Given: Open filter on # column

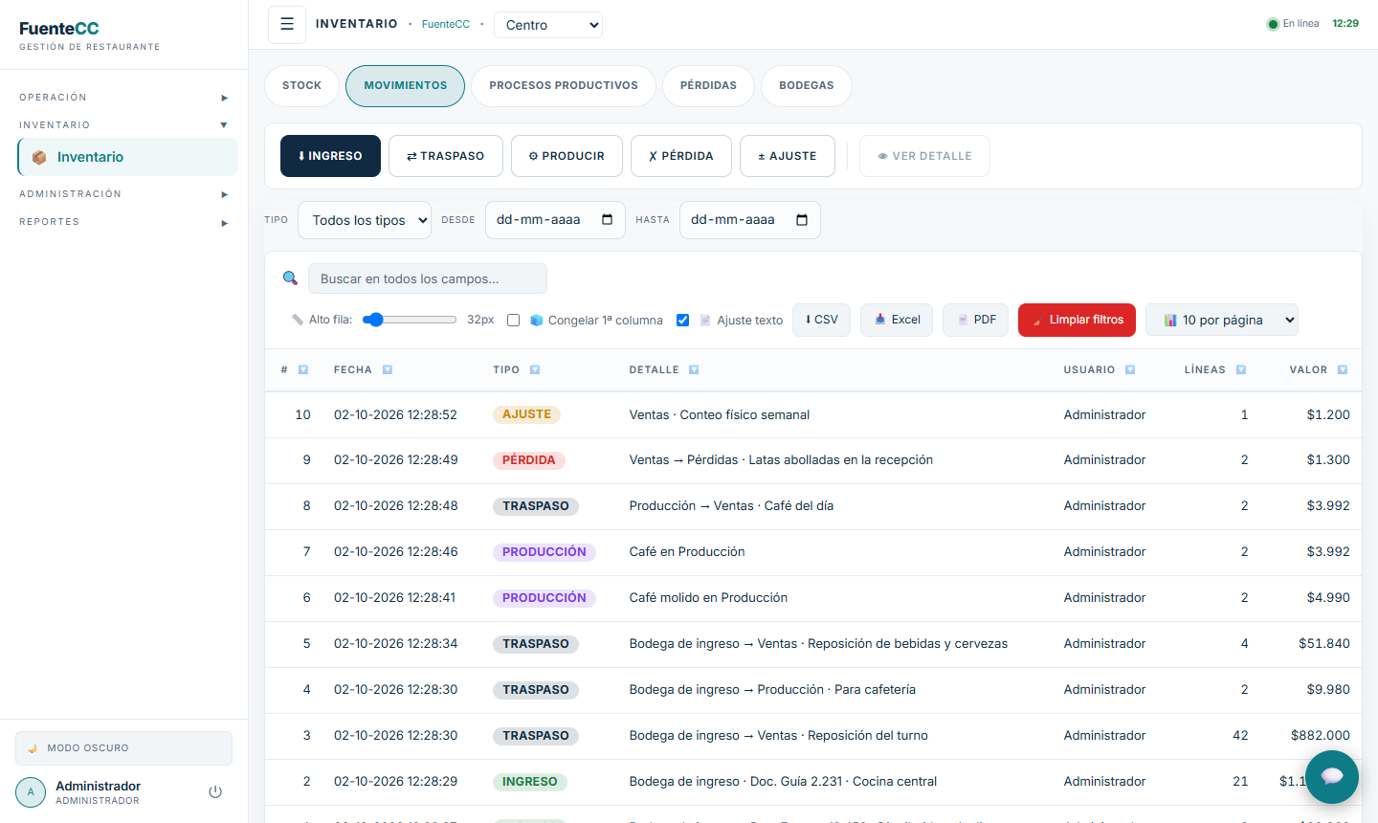Looking at the screenshot, I should [x=303, y=369].
